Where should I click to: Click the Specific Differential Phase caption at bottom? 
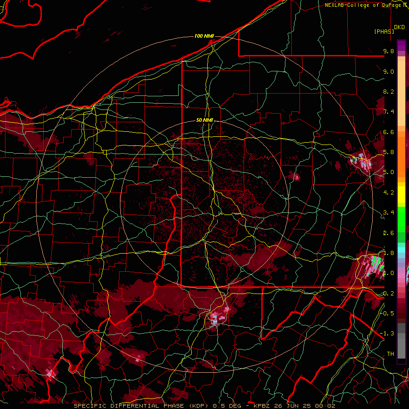pyautogui.click(x=204, y=406)
